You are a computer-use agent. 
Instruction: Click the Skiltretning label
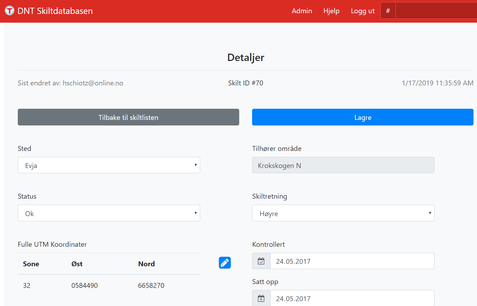point(270,196)
